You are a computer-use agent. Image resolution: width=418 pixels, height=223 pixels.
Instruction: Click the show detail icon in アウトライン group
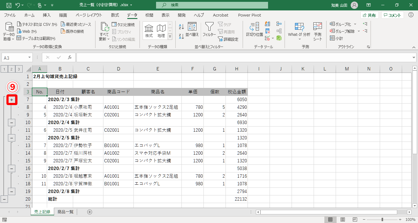pyautogui.click(x=365, y=24)
